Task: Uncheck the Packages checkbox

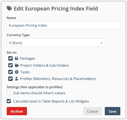Action: (x=10, y=58)
